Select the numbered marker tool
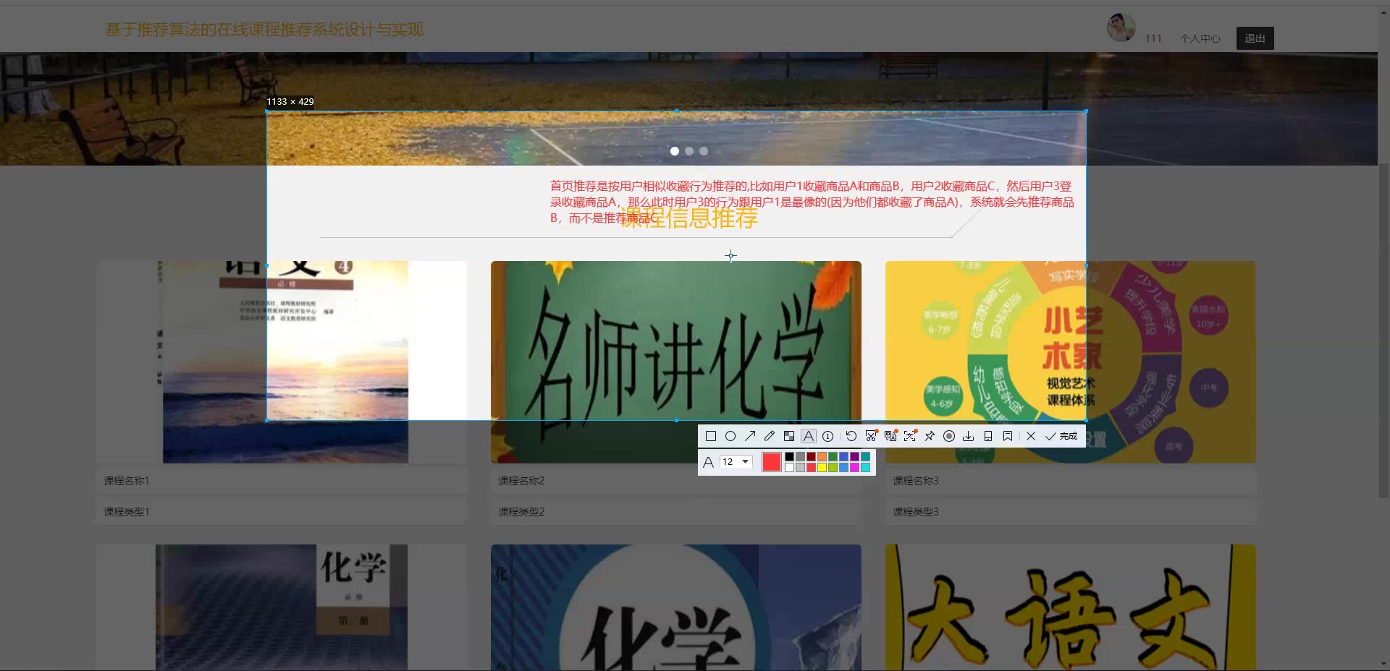1390x671 pixels. (828, 436)
